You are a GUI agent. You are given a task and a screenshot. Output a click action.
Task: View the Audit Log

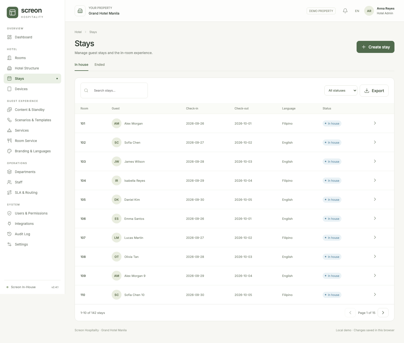tap(33, 234)
